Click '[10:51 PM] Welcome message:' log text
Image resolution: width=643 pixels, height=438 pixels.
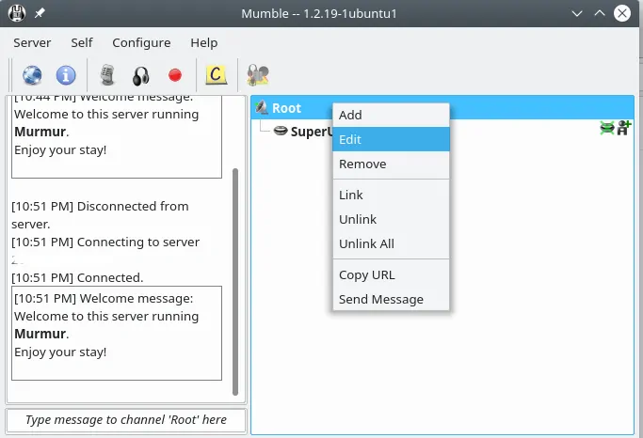(104, 298)
